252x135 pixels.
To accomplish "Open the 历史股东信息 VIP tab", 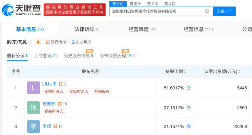I will [78, 56].
